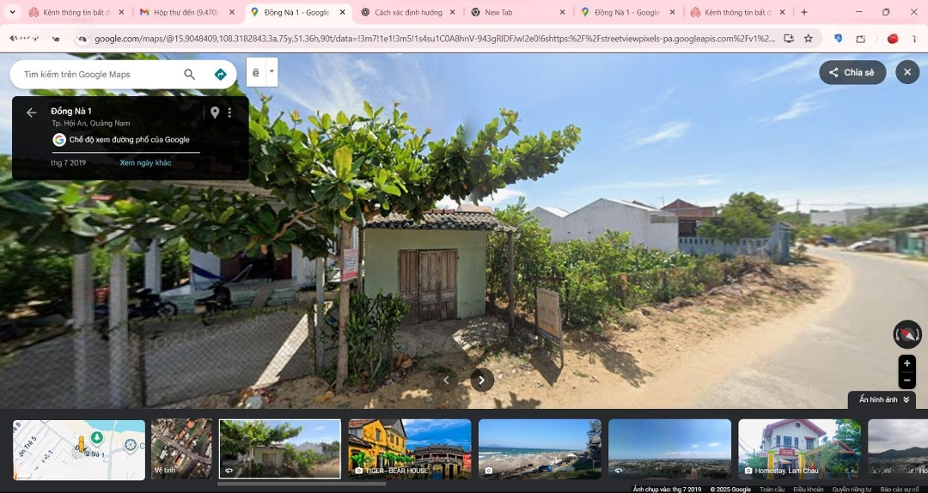This screenshot has height=493, width=928.
Task: Zoom out with the minus button
Action: click(x=907, y=380)
